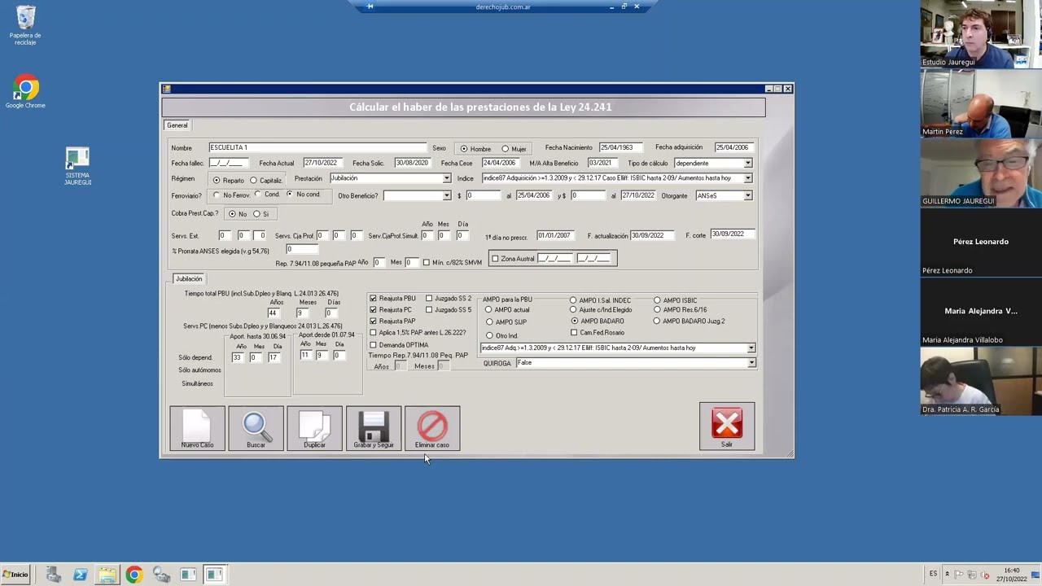
Task: Open the SISTEMA JAUREGUI desktop shortcut
Action: pos(77,166)
